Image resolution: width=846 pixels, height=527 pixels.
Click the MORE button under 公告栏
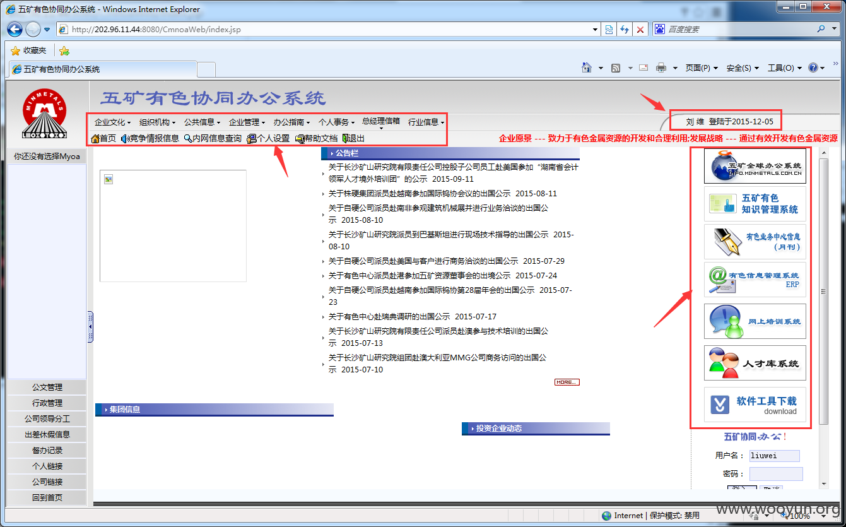point(567,382)
